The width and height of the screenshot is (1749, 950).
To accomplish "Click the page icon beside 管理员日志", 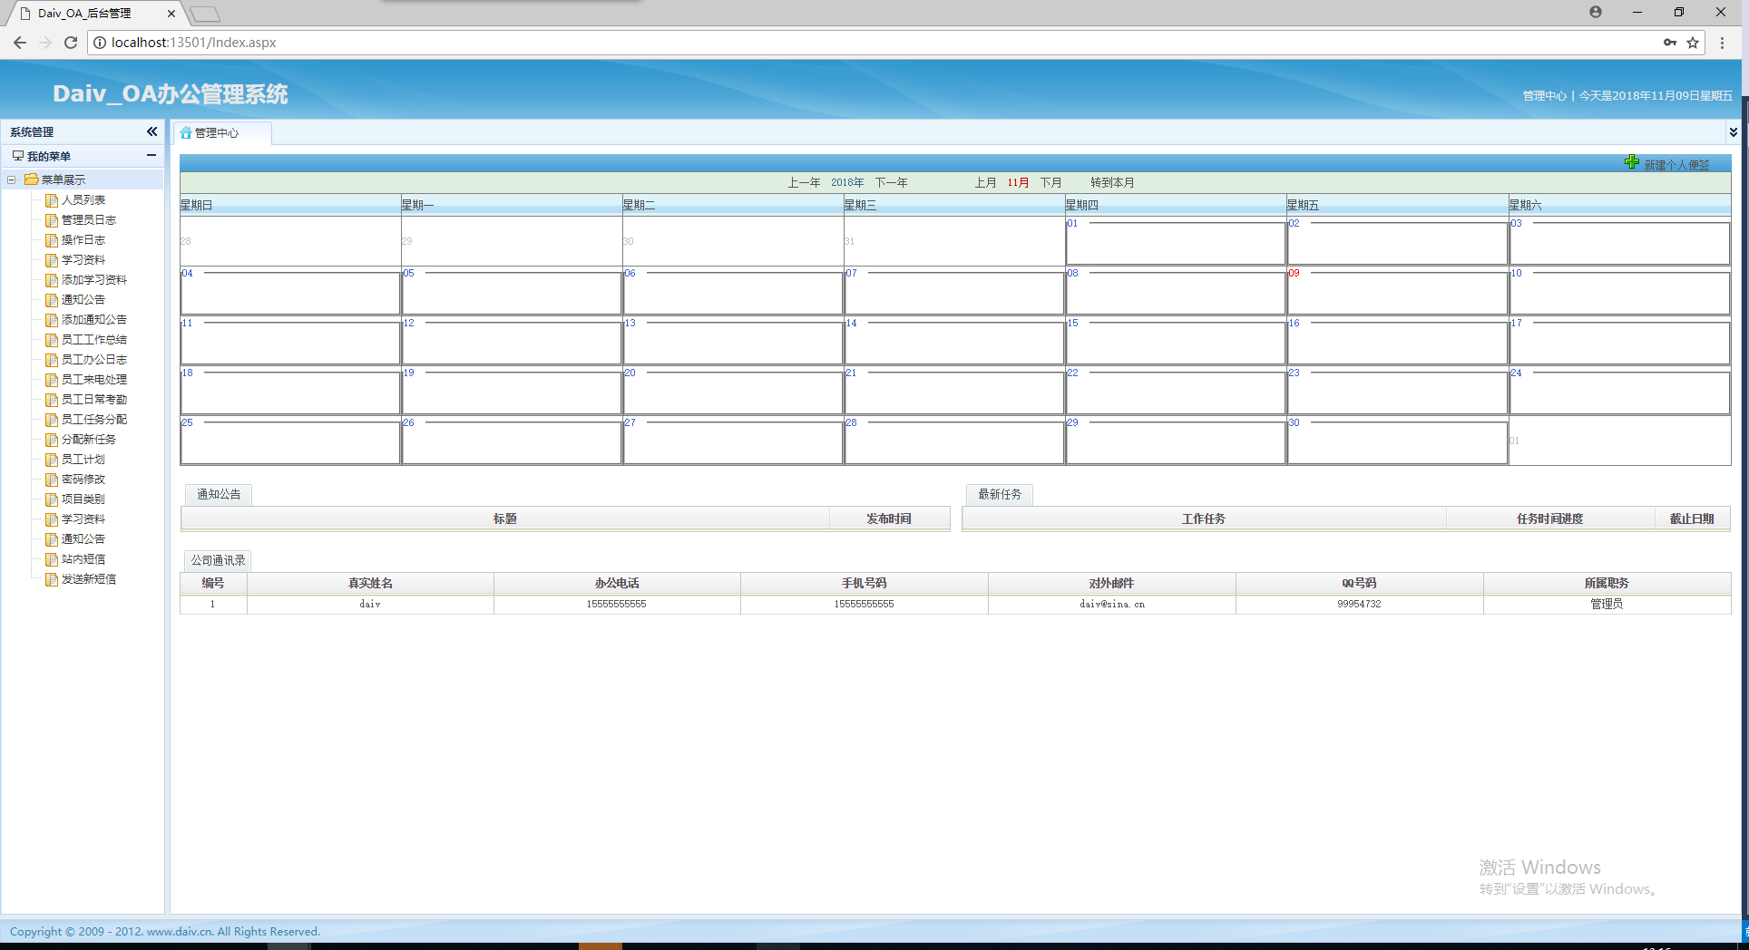I will click(x=52, y=220).
